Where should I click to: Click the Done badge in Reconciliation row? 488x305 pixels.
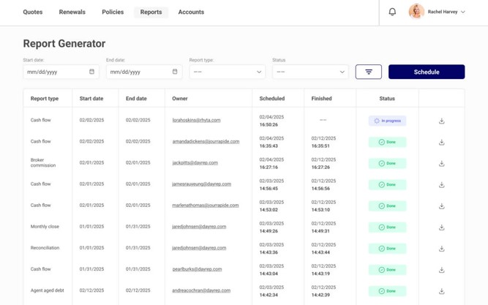387,249
